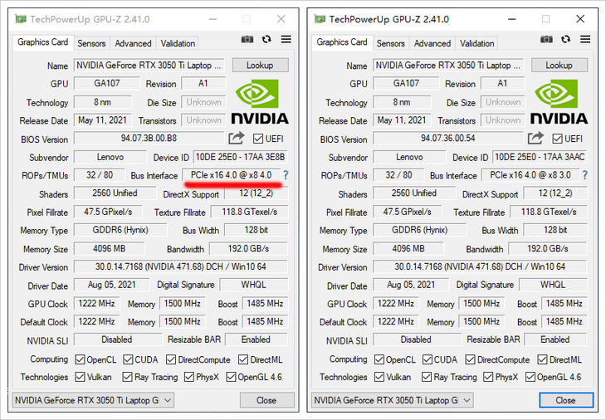
Task: Click the NVIDIA logo in left GPU-Z window
Action: point(260,102)
